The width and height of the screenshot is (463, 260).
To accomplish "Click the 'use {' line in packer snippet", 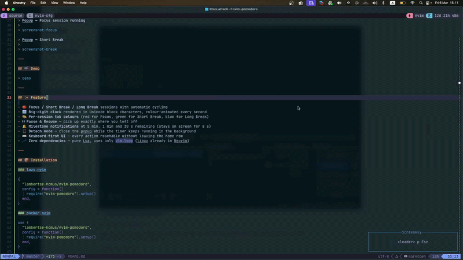I will tap(23, 223).
